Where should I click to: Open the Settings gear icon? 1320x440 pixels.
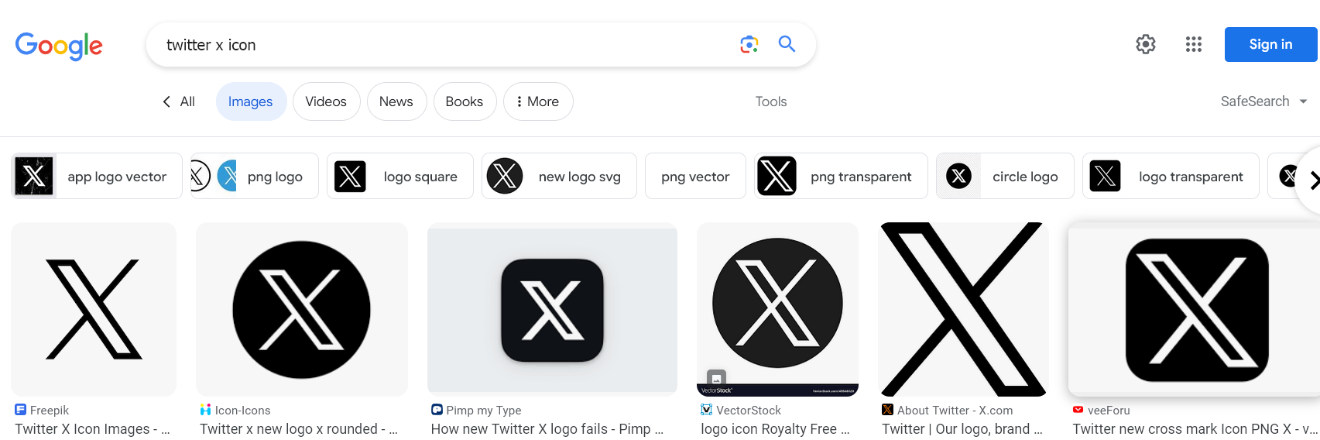coord(1146,44)
